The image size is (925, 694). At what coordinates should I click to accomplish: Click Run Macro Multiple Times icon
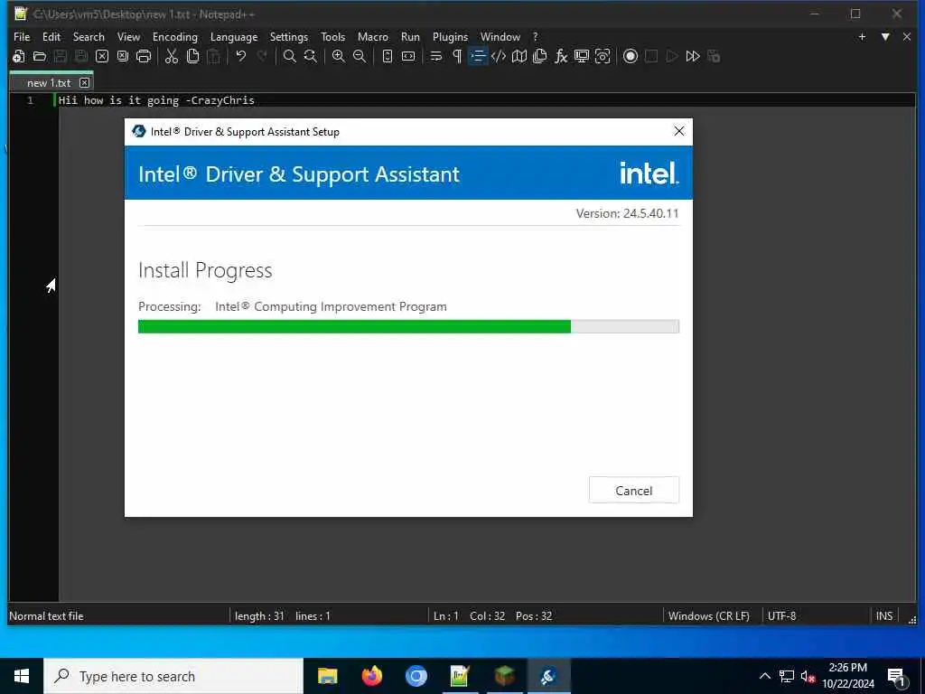693,57
